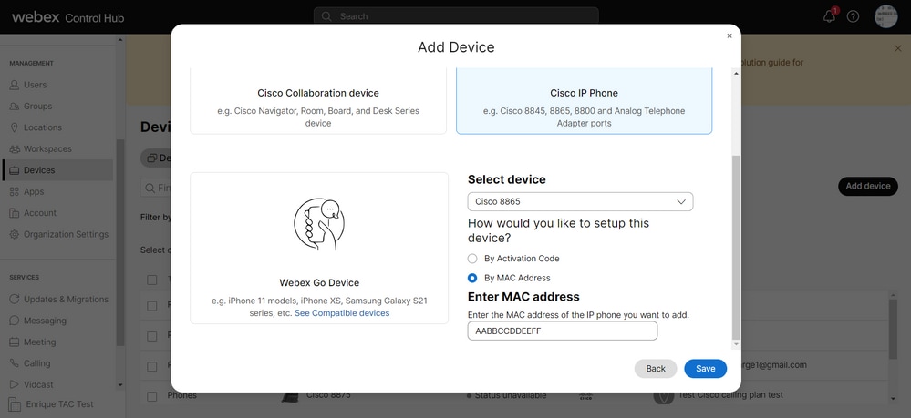Click the Webex Control Hub logo

click(68, 17)
